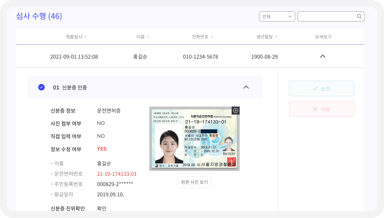Click the 주민등록번호 field label
The image size is (384, 218).
pyautogui.click(x=68, y=184)
